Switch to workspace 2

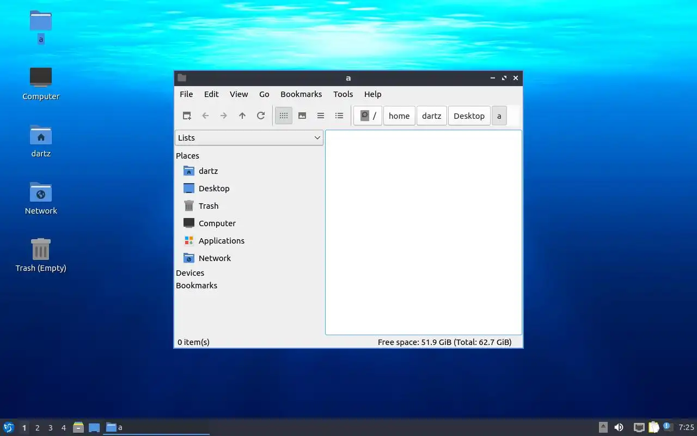37,428
